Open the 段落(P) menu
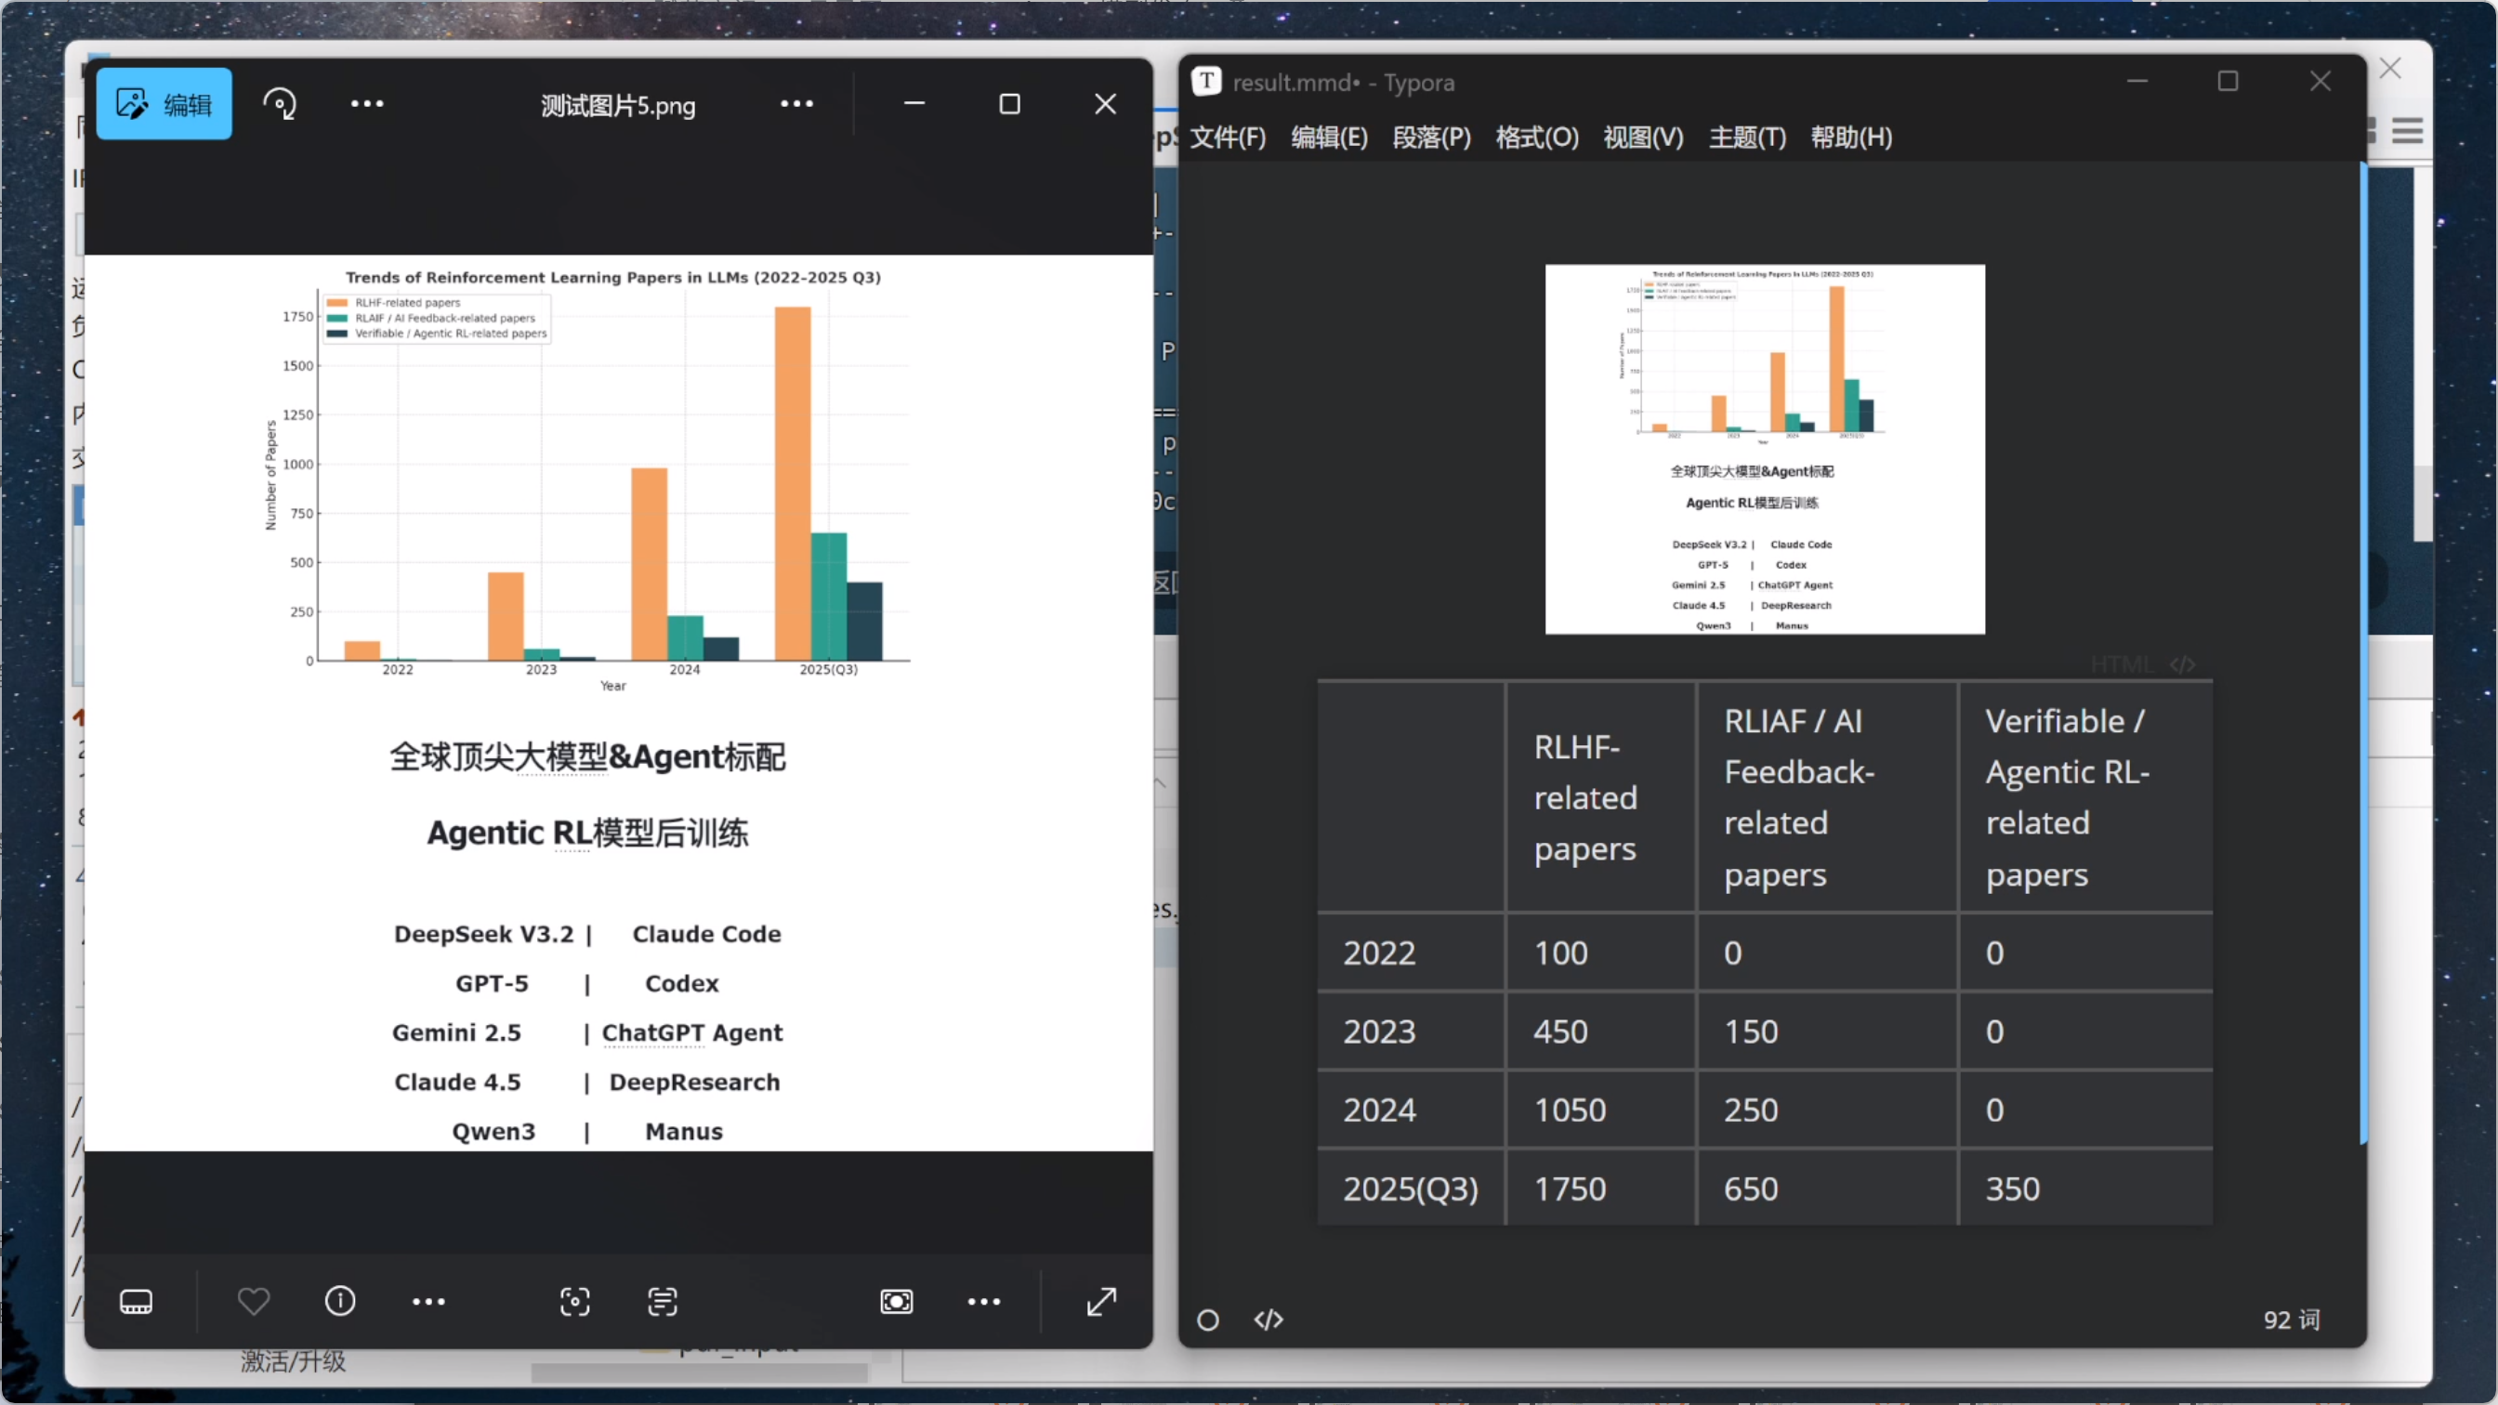2498x1405 pixels. 1431,138
